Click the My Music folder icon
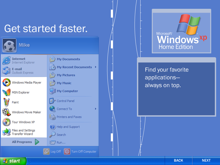Screen dimensions: 220x165 [x=52, y=83]
